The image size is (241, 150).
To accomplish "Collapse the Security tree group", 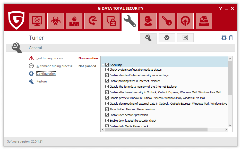I will coord(103,65).
